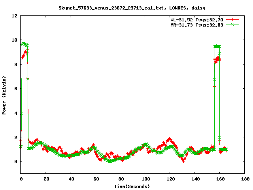253x190 pixels.
Task: Click the Time(Seconds) x-axis label
Action: click(132, 186)
